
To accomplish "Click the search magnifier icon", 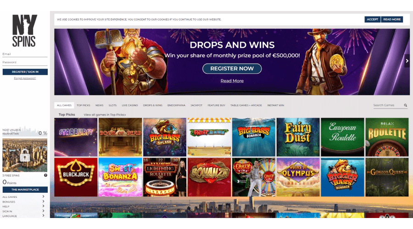I will (405, 105).
